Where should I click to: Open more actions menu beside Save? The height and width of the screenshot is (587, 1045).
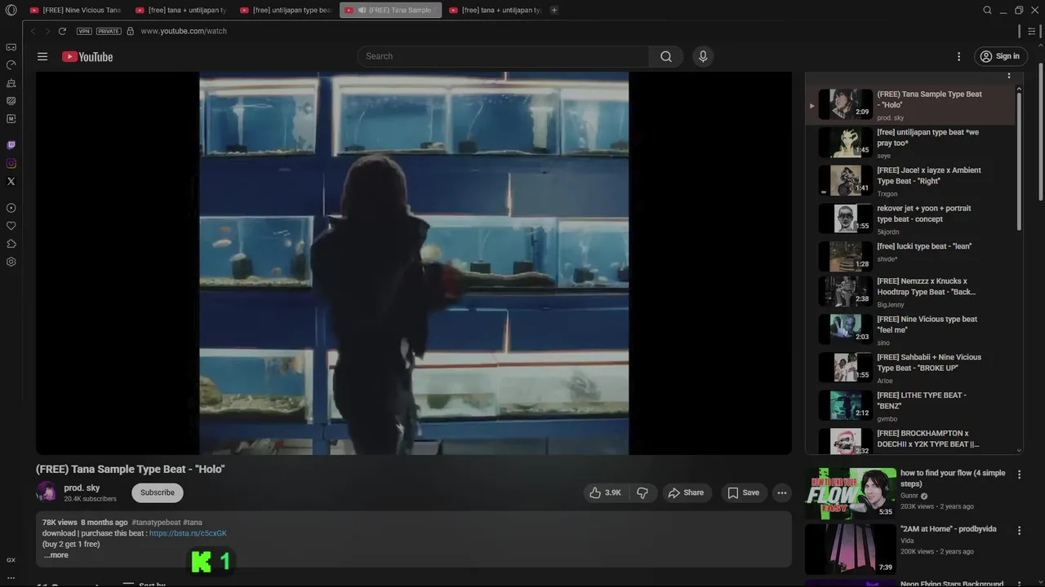coord(782,492)
